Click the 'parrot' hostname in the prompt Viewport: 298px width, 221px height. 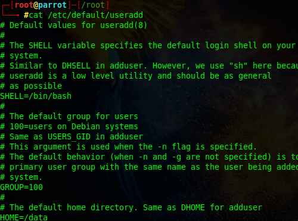pos(52,5)
